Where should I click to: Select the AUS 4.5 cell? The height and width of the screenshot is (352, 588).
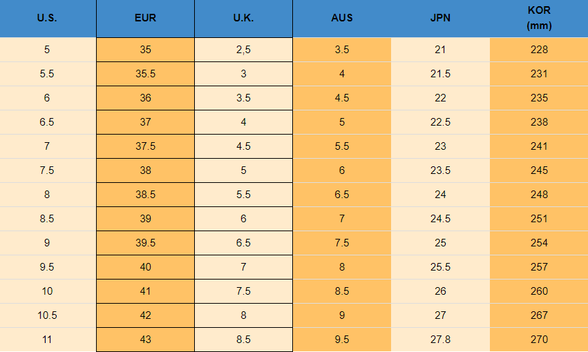click(342, 98)
